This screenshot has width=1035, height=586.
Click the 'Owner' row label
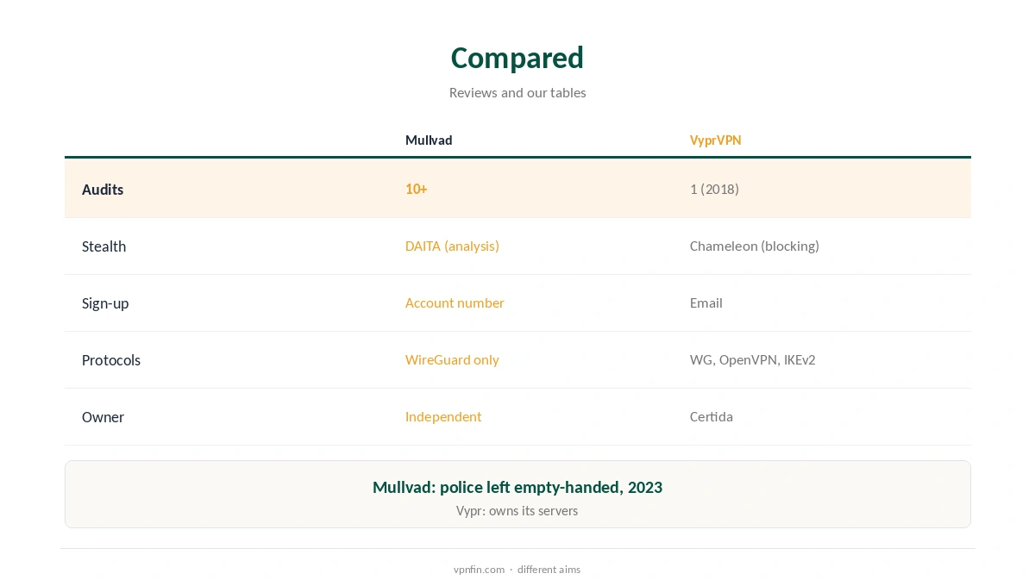tap(103, 417)
